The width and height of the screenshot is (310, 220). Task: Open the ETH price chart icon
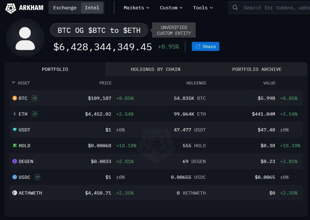pyautogui.click(x=35, y=114)
